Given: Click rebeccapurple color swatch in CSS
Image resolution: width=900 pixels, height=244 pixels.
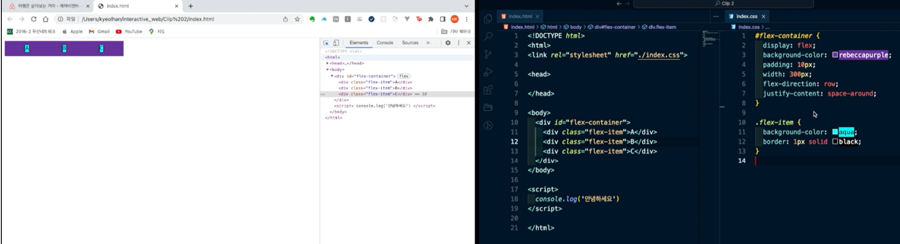Looking at the screenshot, I should pos(835,55).
